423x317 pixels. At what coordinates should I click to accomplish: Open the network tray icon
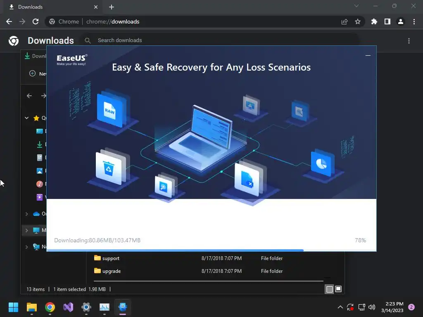coord(361,307)
